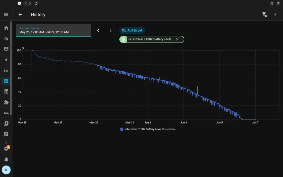
Task: Open the person card sidebar item
Action: [6, 49]
